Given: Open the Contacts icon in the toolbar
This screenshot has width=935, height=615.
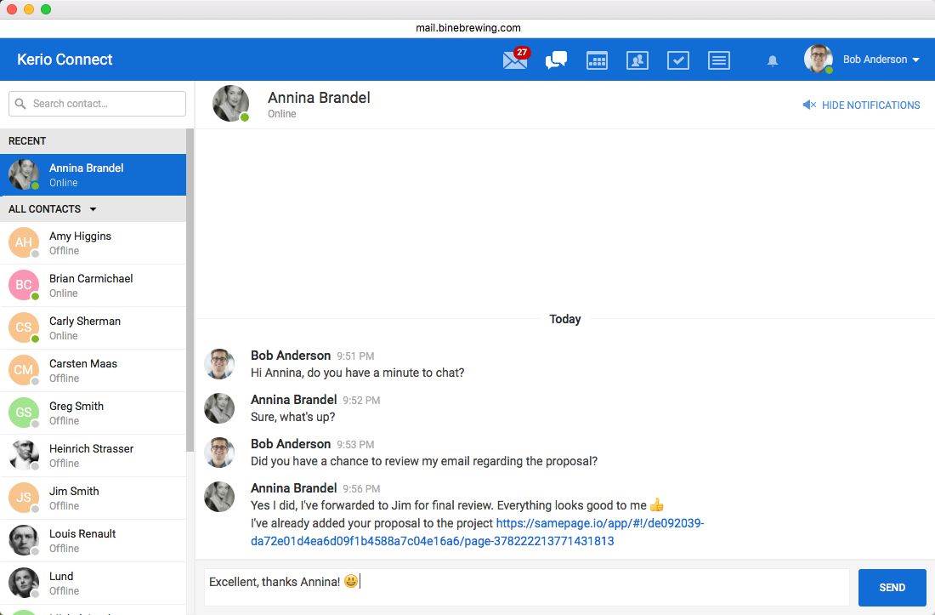Looking at the screenshot, I should click(637, 60).
